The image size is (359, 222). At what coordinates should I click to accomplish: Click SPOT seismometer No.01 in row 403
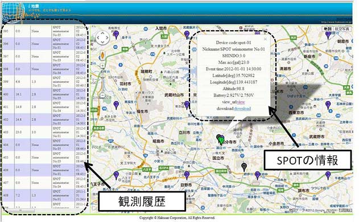pos(61,132)
